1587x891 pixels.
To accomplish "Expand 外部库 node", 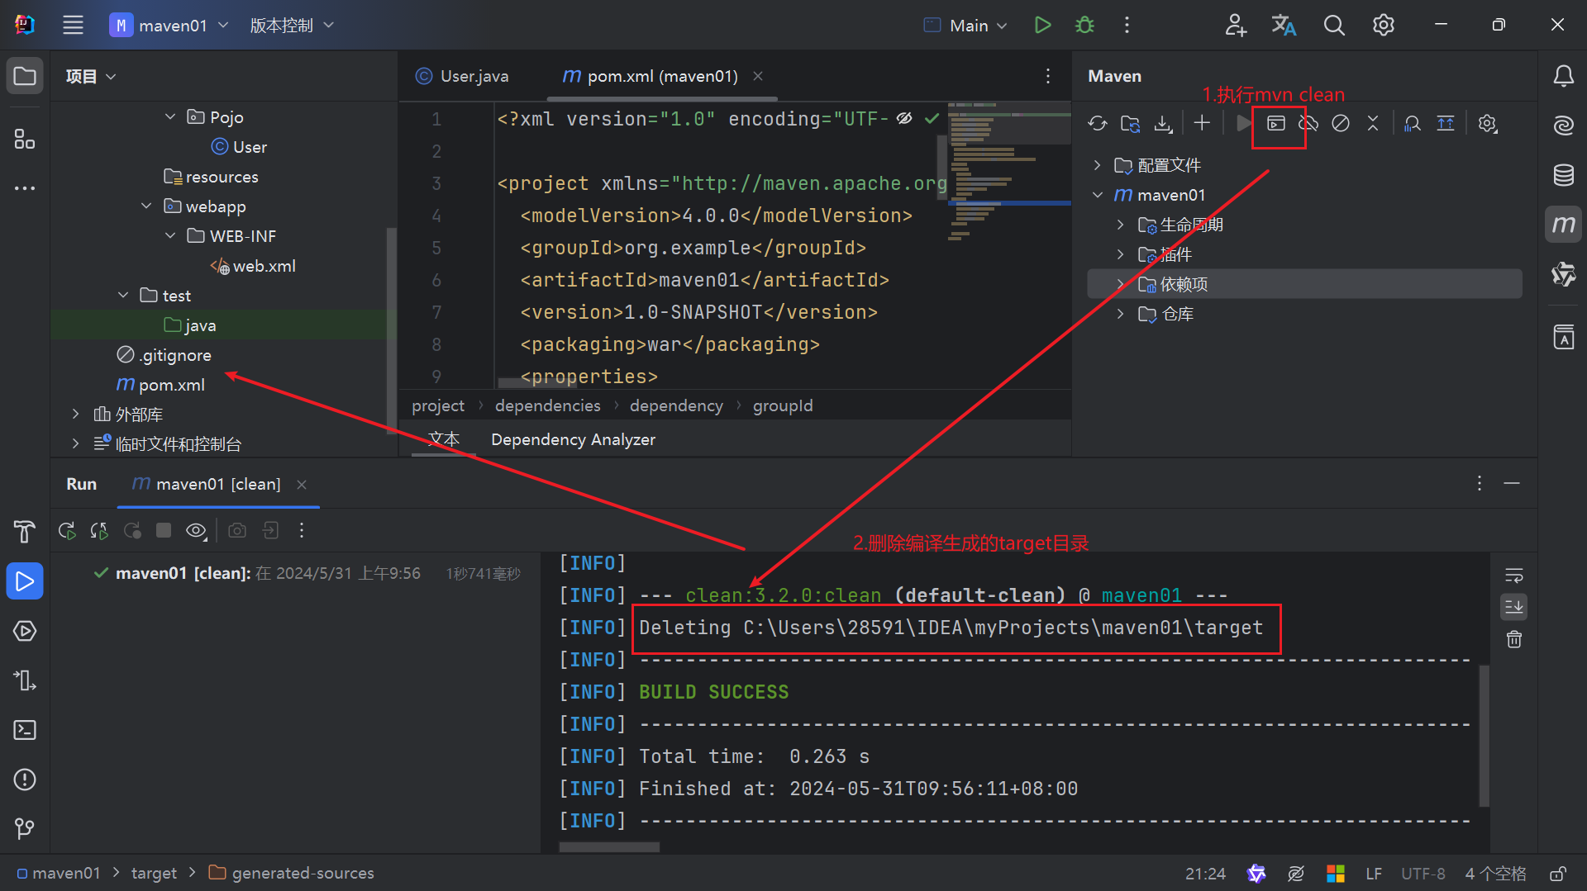I will coord(75,414).
